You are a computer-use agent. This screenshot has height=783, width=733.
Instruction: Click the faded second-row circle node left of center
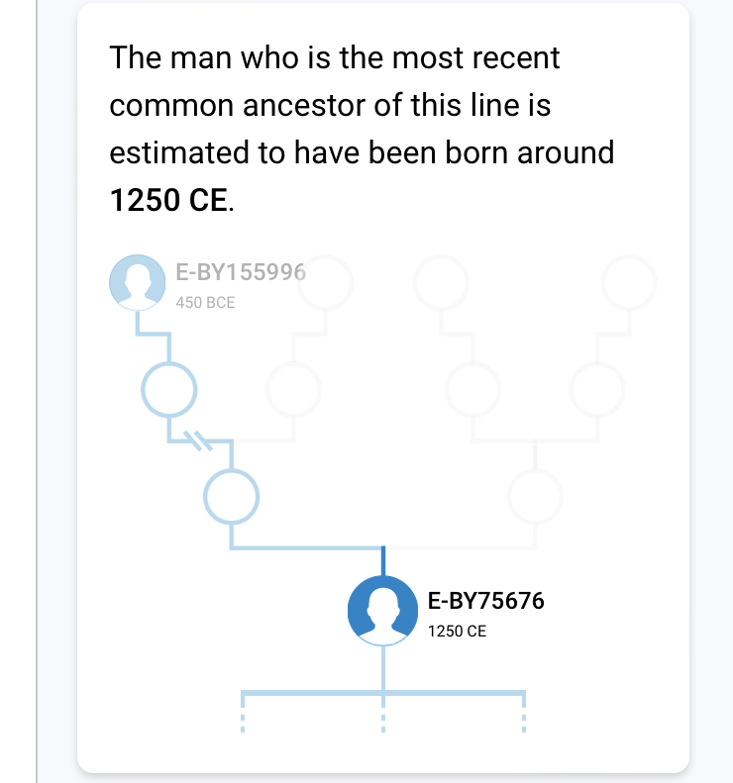click(x=293, y=389)
